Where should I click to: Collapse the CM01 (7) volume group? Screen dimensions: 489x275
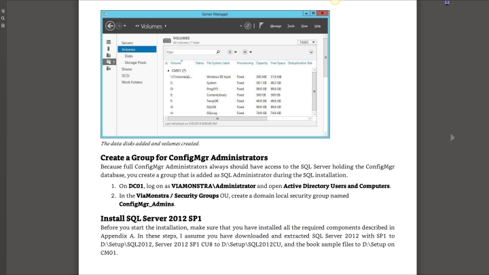(168, 71)
